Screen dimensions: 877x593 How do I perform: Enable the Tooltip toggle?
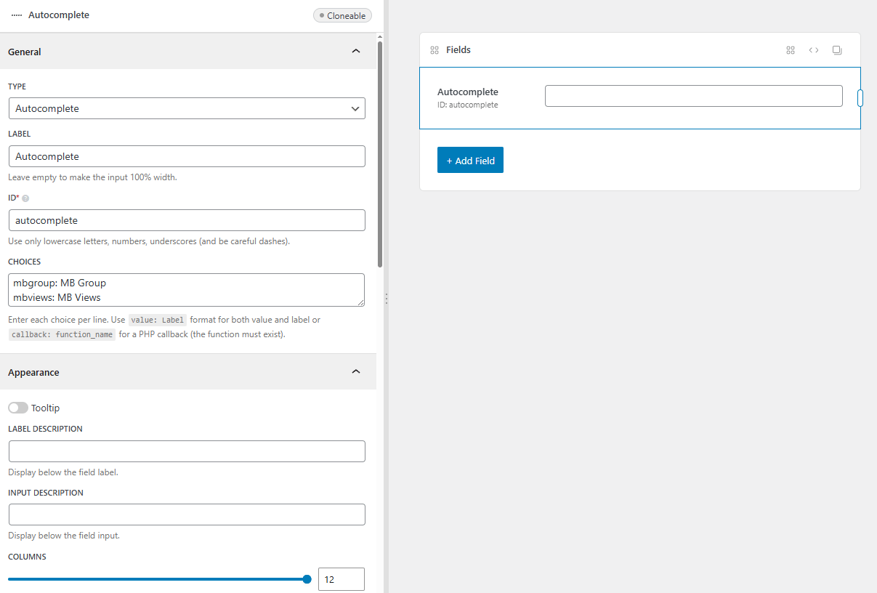(18, 408)
